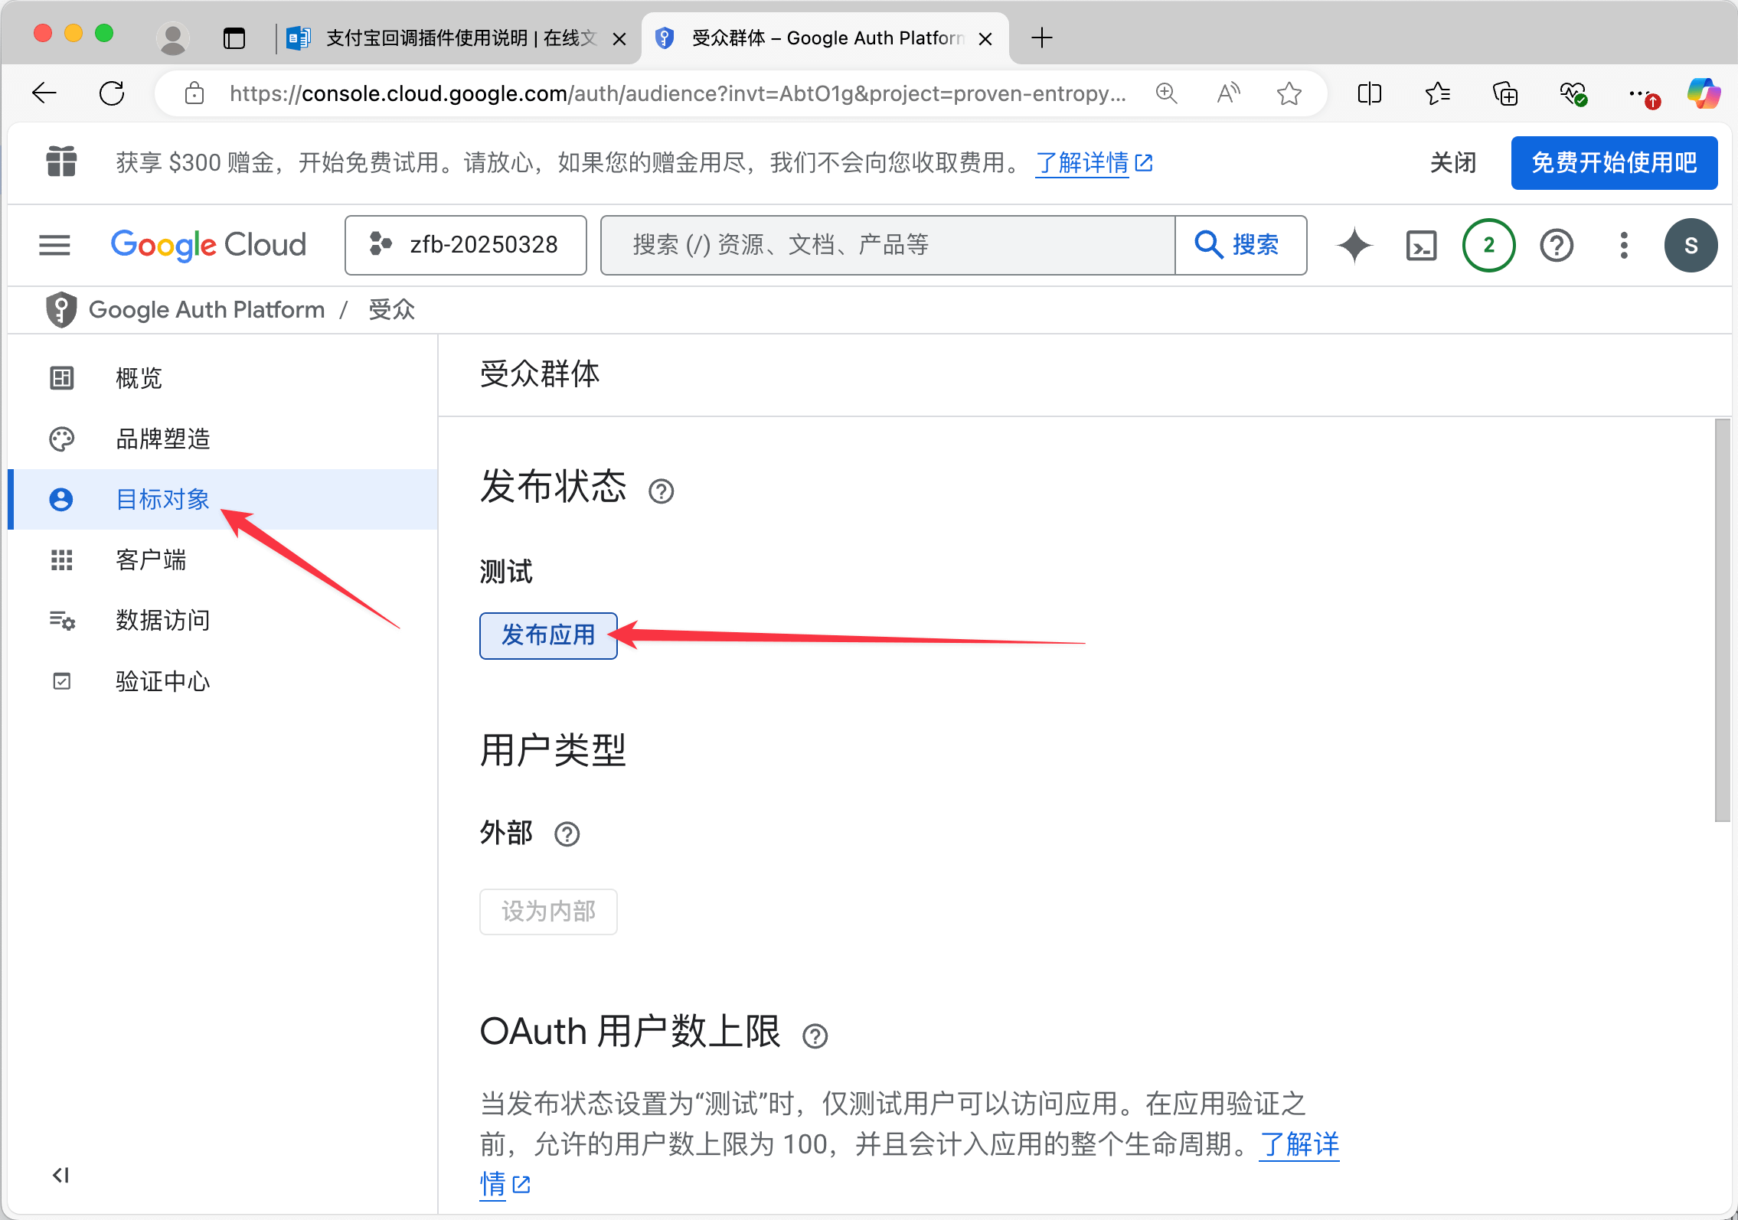Open notifications badge showing 2
Screen dimensions: 1738x1220
coord(1488,246)
